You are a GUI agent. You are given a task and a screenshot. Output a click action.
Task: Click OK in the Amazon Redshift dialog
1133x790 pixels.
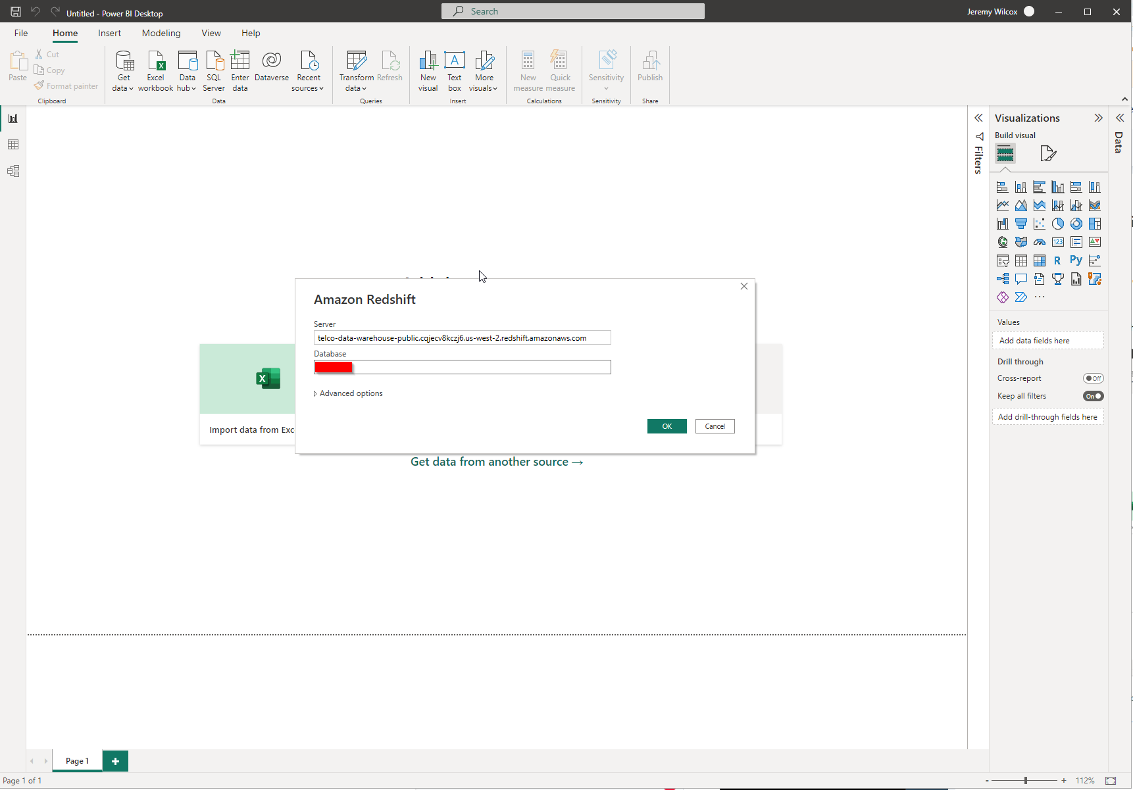(x=667, y=426)
